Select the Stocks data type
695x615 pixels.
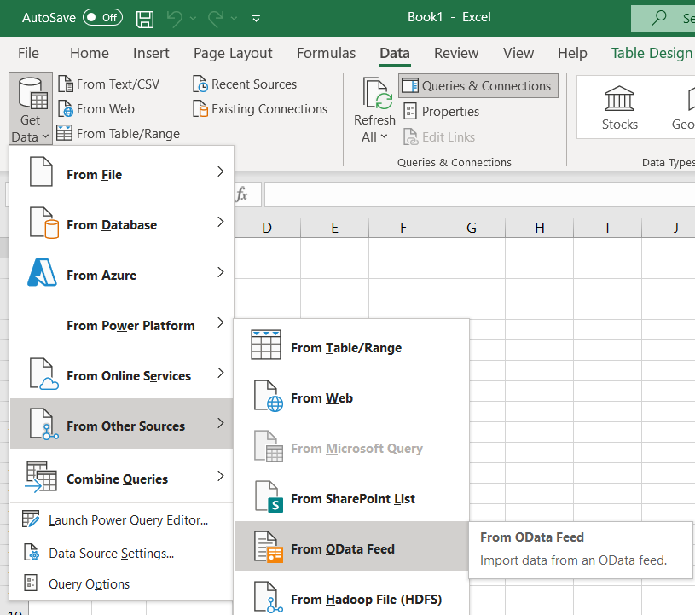619,108
